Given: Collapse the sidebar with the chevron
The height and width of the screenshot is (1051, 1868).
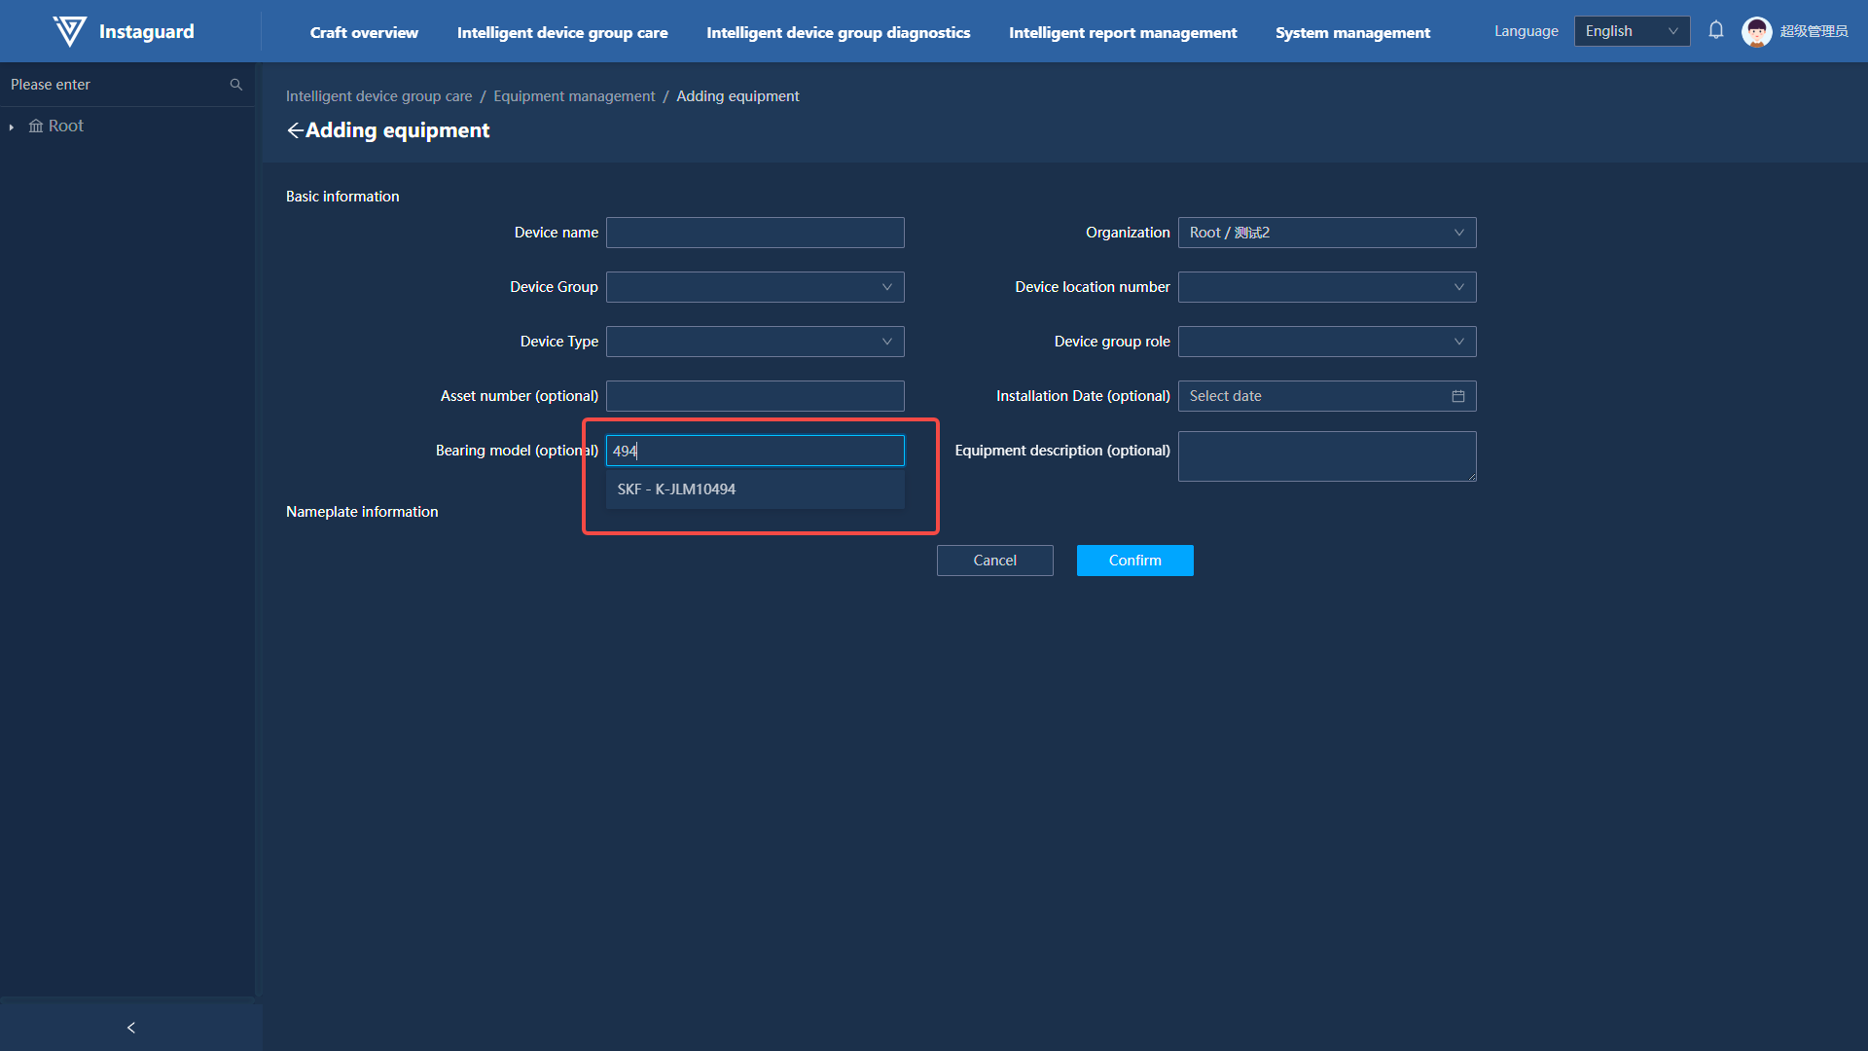Looking at the screenshot, I should [131, 1028].
